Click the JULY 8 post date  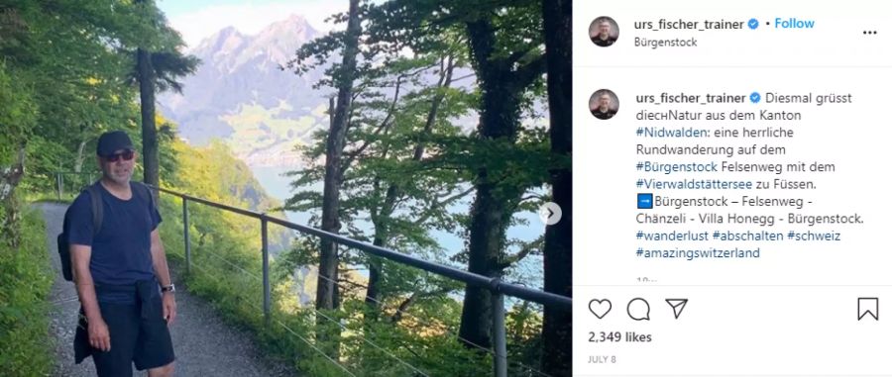tap(602, 359)
